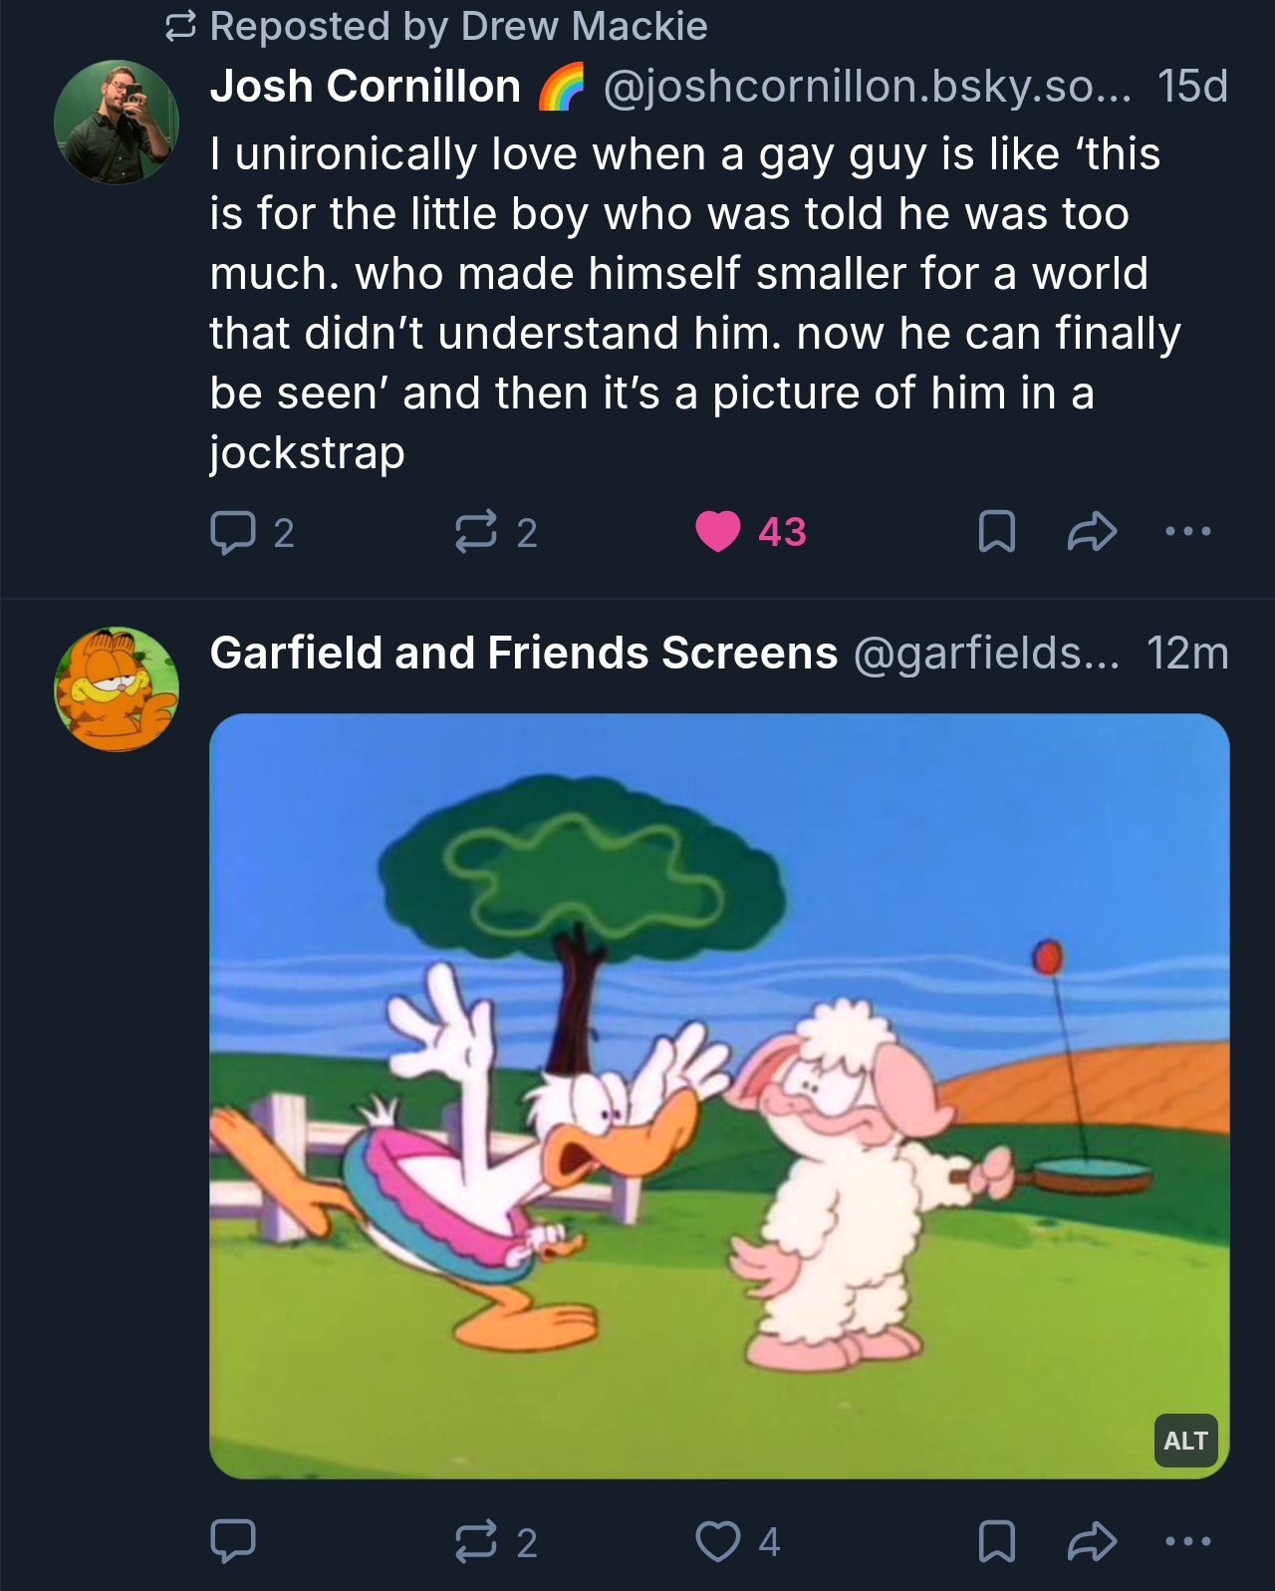Bookmark the Garfield and Friends Screens post
The width and height of the screenshot is (1275, 1591).
click(x=997, y=1541)
